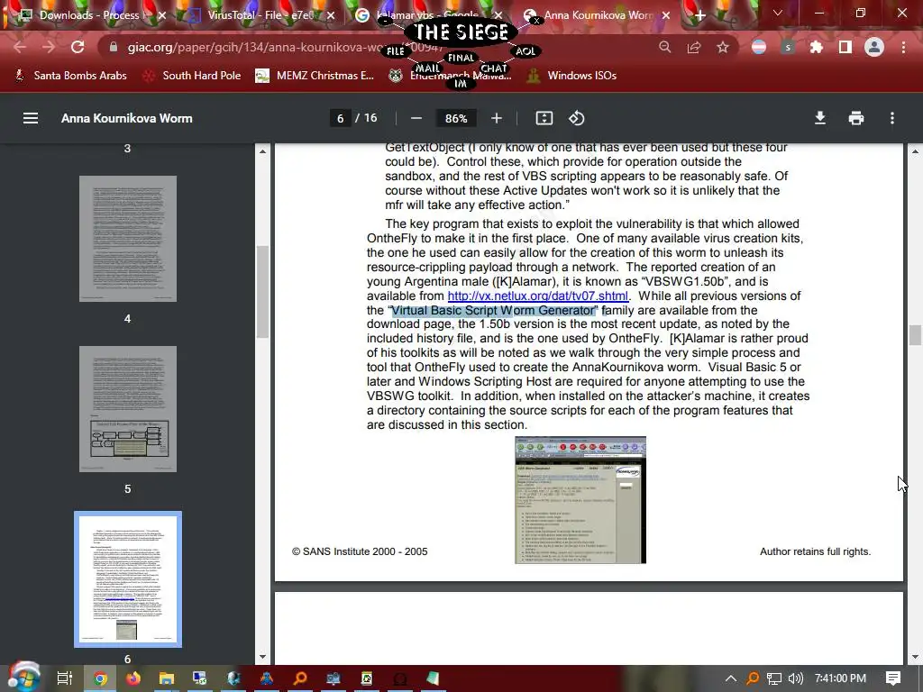Open the Chrome profile avatar
Viewport: 923px width, 692px height.
tap(874, 47)
